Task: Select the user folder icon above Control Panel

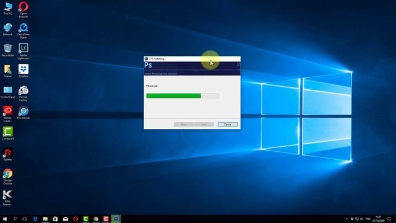Action: (8, 71)
